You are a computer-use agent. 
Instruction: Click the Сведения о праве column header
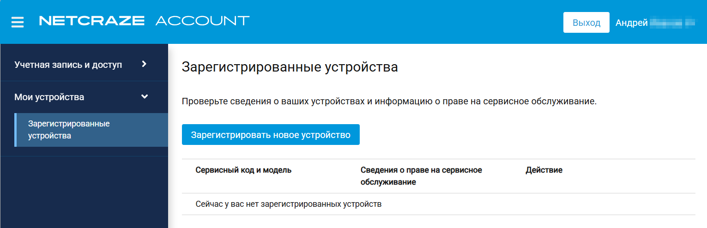[421, 176]
